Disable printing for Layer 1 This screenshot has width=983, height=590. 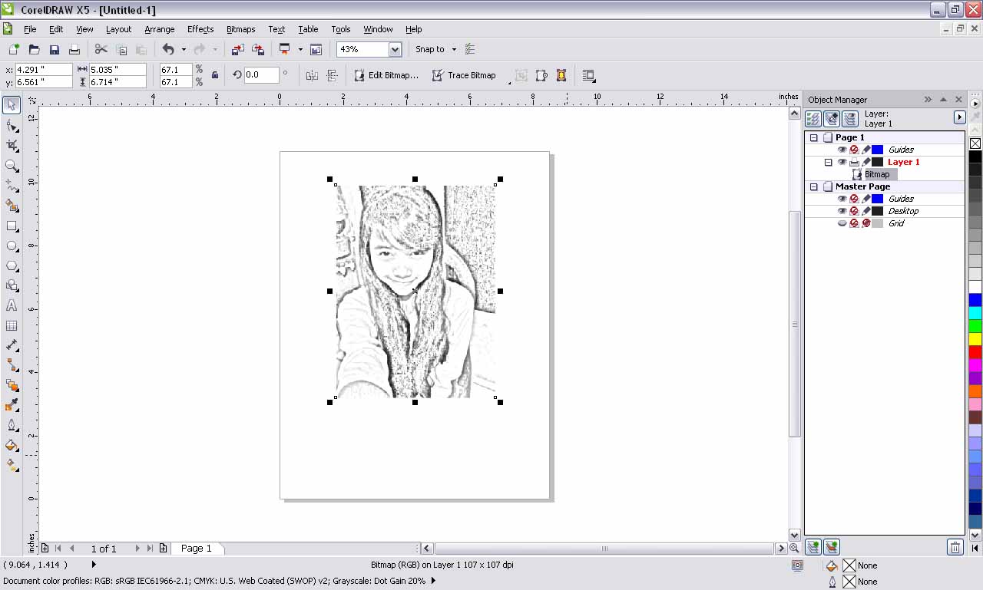(x=854, y=162)
